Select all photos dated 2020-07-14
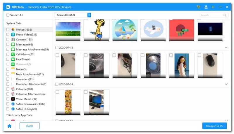The height and width of the screenshot is (134, 234). coord(57,84)
